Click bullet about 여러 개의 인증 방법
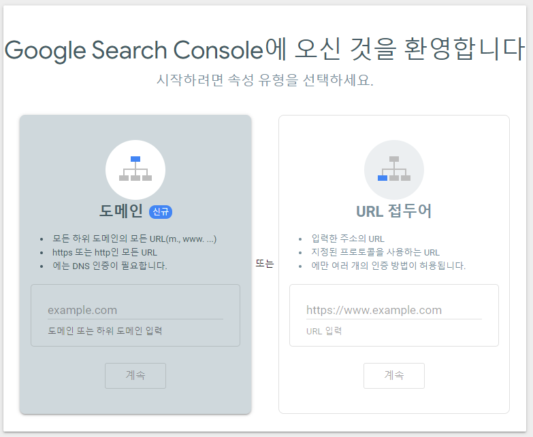533x437 pixels. [x=388, y=266]
